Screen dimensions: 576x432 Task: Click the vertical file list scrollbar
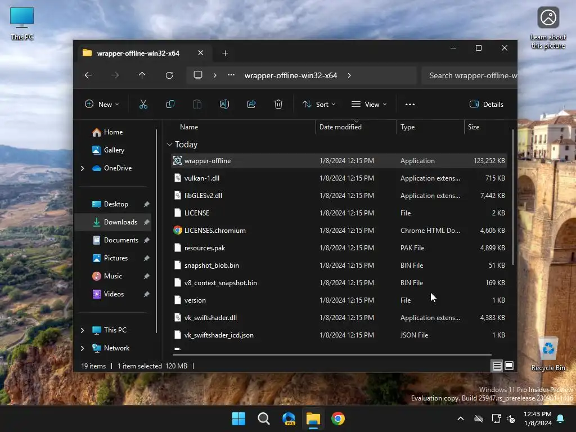[x=513, y=197]
